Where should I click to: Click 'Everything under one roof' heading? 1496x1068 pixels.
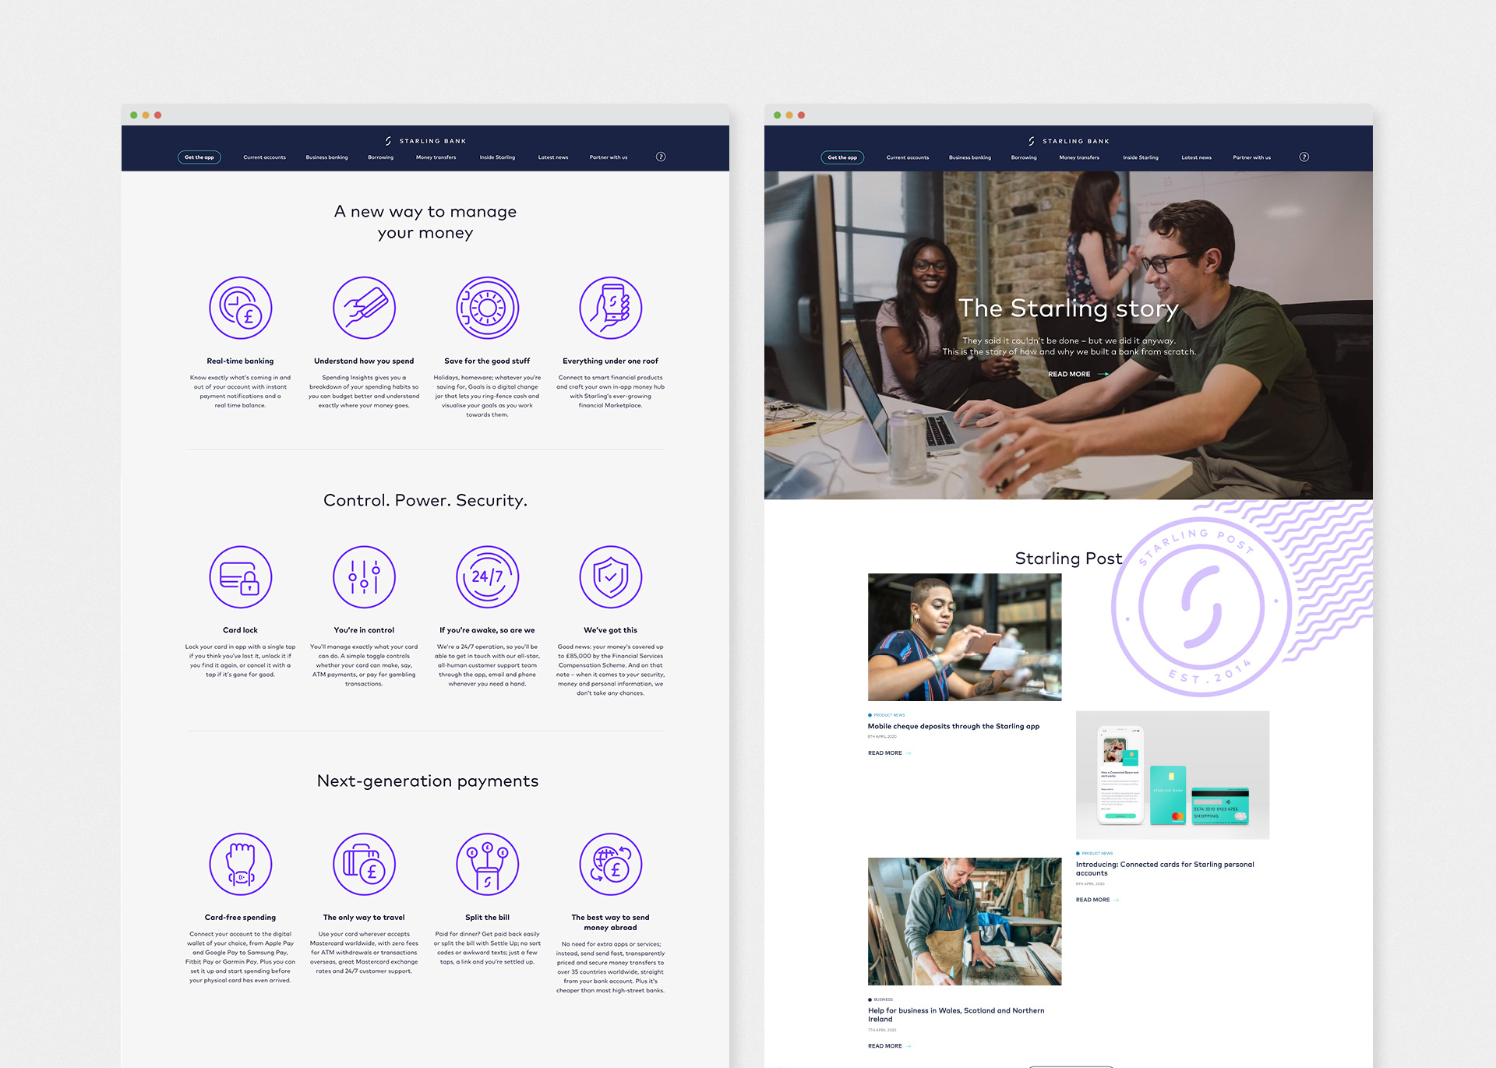610,361
